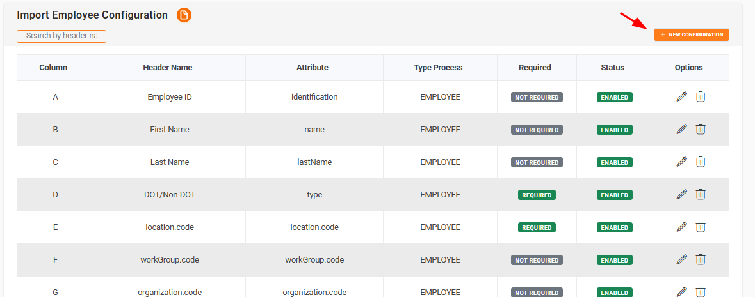Viewport: 755px width, 297px height.
Task: Edit the First Name configuration row
Action: pos(681,130)
